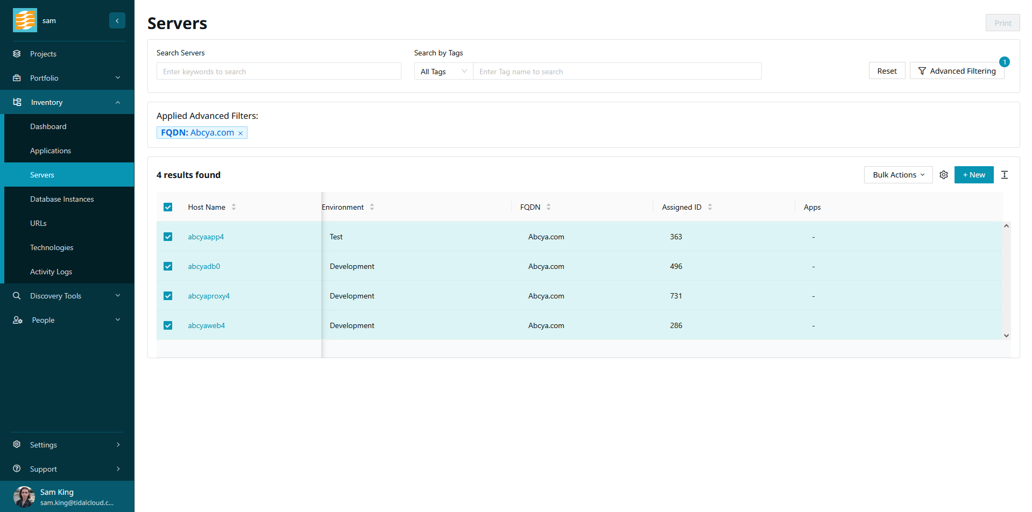Image resolution: width=1032 pixels, height=512 pixels.
Task: Sort by Assigned ID column arrows
Action: (710, 207)
